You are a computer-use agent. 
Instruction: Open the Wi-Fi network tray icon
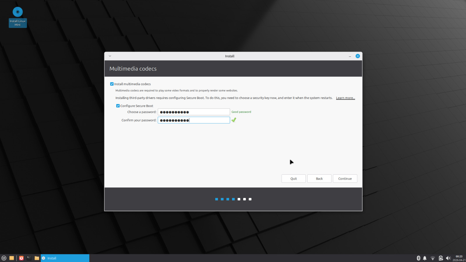[433, 258]
